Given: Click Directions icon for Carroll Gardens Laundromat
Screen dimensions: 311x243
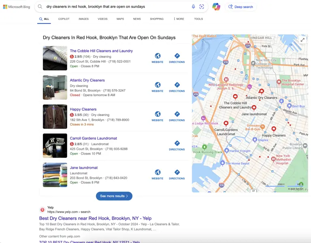Looking at the screenshot, I should (177, 146).
